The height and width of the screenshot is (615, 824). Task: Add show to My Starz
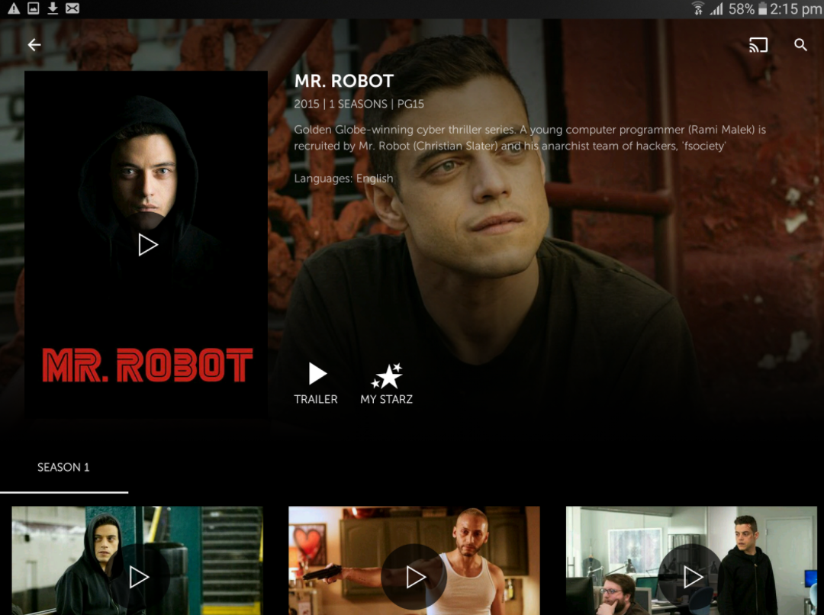pos(386,384)
